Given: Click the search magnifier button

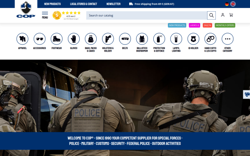Looking at the screenshot, I should [211, 15].
